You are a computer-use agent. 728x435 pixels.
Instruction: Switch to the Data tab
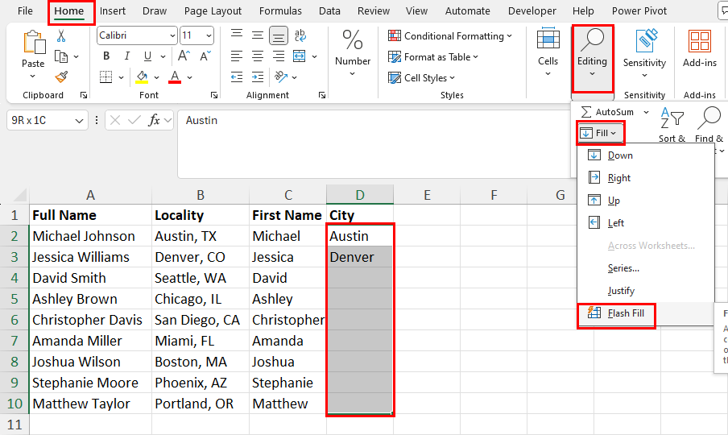[329, 11]
